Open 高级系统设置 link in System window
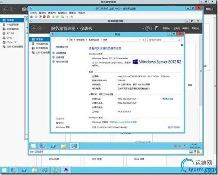 [62, 62]
